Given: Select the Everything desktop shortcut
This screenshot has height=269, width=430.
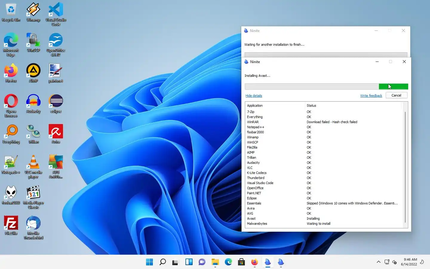Looking at the screenshot, I should click(x=11, y=134).
